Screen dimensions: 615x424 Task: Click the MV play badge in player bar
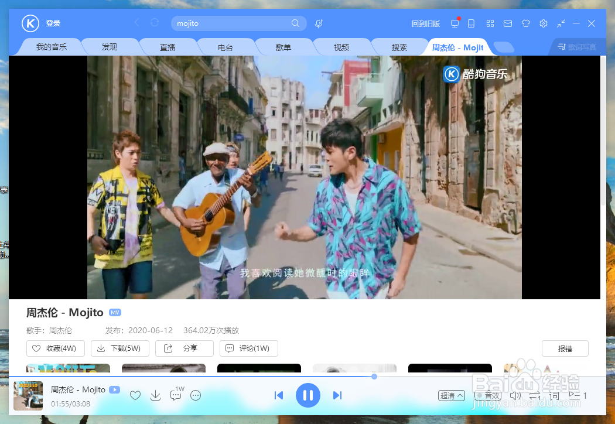point(115,389)
